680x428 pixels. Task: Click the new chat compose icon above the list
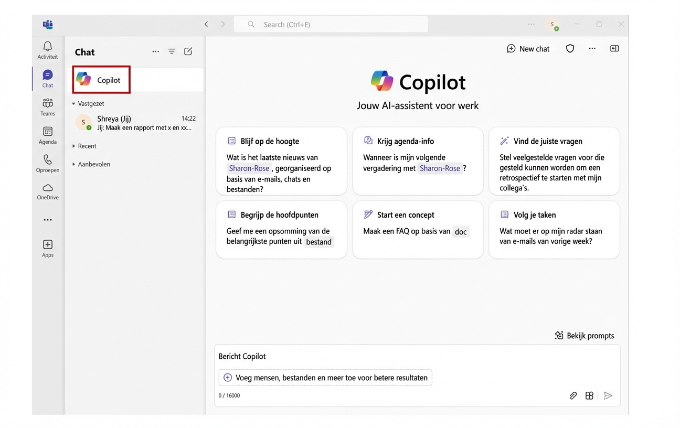(188, 51)
